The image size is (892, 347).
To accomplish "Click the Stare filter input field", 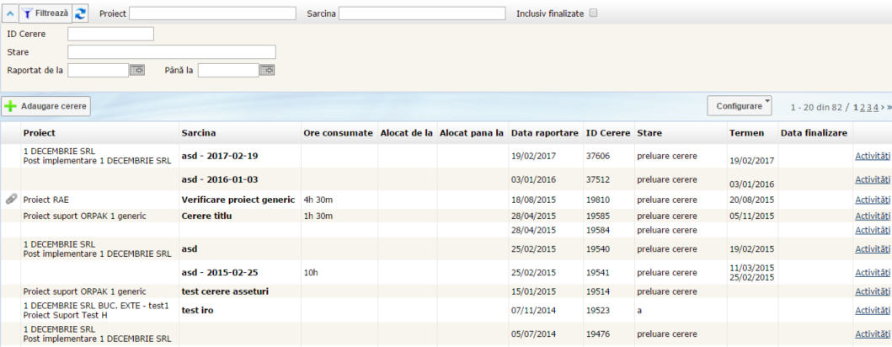I will [x=171, y=52].
